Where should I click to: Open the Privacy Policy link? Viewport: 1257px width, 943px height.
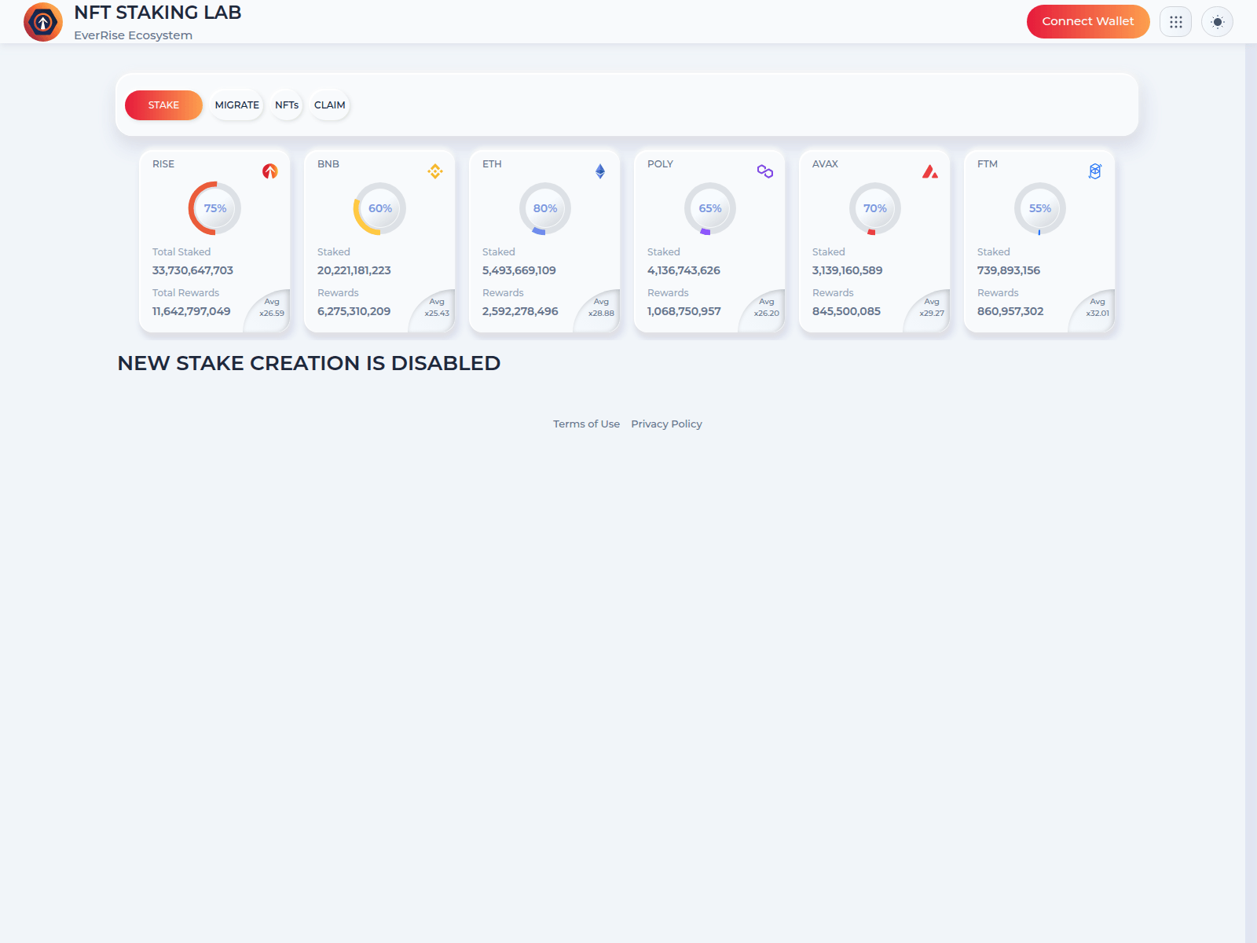666,424
